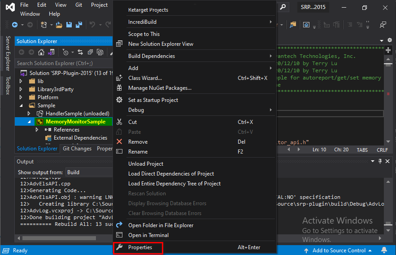Click the Search Solution Explorer field

[64, 63]
